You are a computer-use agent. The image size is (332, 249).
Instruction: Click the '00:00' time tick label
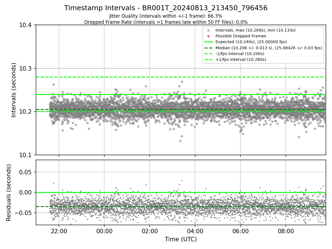pyautogui.click(x=104, y=231)
